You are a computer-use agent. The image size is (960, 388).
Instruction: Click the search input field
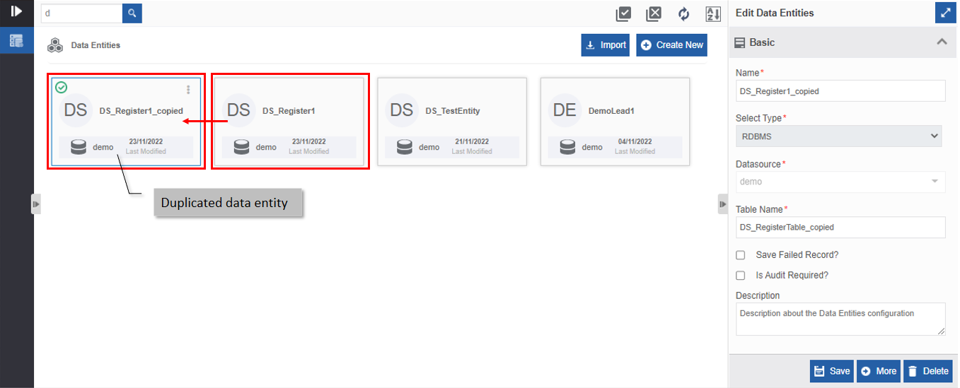(81, 13)
